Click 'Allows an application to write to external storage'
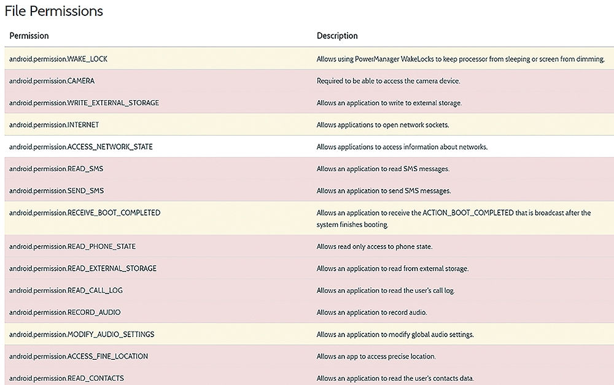 [389, 103]
